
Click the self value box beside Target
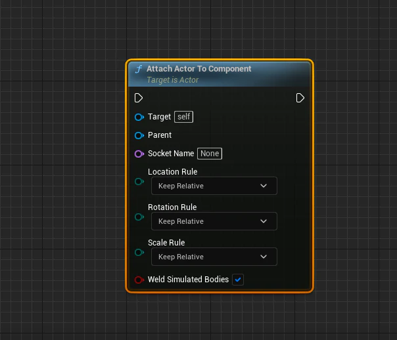(183, 117)
